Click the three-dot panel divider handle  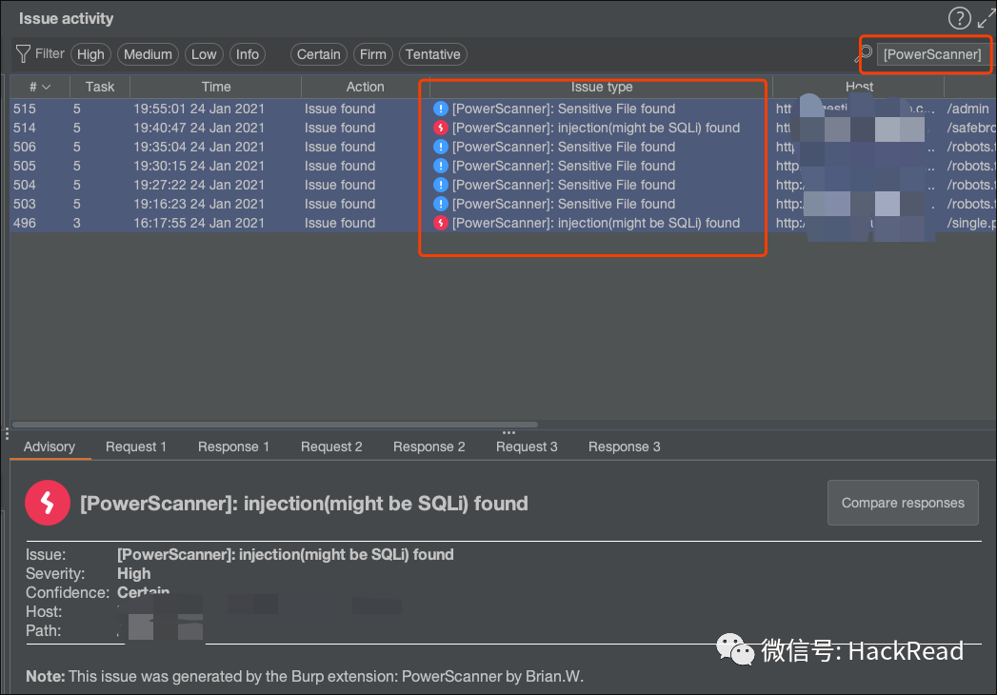508,432
